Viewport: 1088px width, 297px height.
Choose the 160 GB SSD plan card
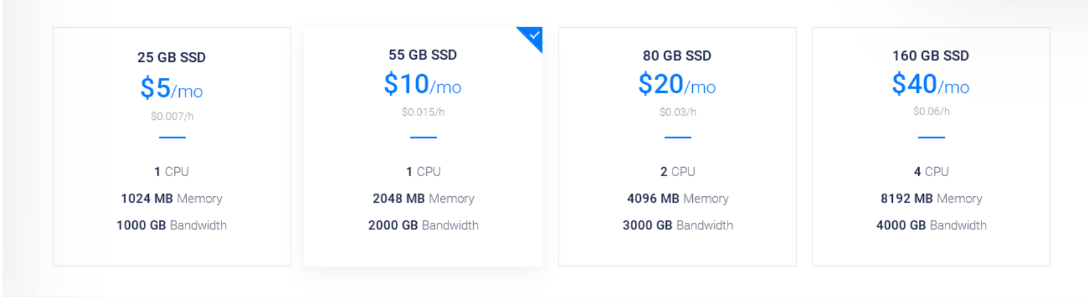coord(931,146)
